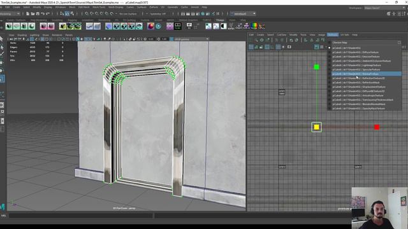This screenshot has height=229, width=408.
Task: Click polygon cube shelf icon
Action: (9, 26)
